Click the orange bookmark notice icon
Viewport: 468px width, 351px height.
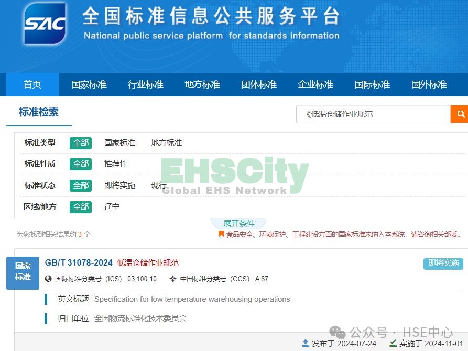coord(221,234)
